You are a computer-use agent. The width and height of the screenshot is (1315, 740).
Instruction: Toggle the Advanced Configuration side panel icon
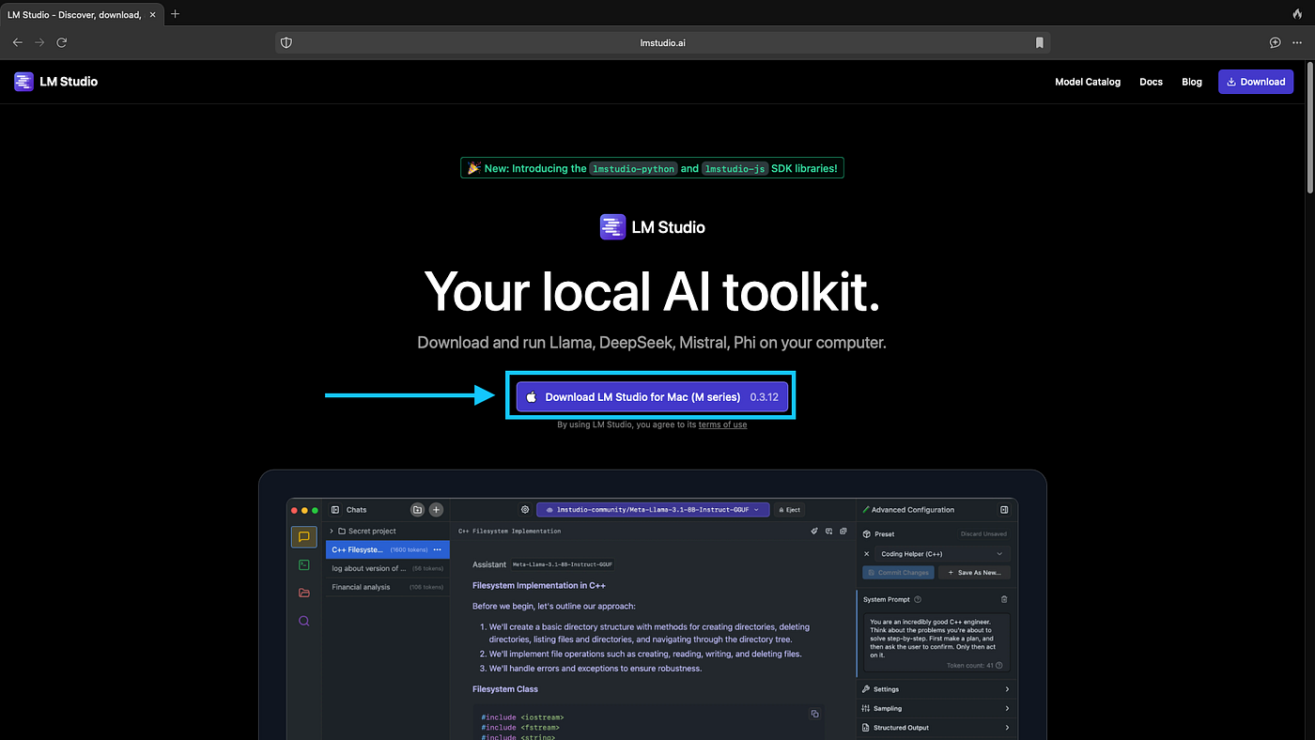pos(1004,510)
